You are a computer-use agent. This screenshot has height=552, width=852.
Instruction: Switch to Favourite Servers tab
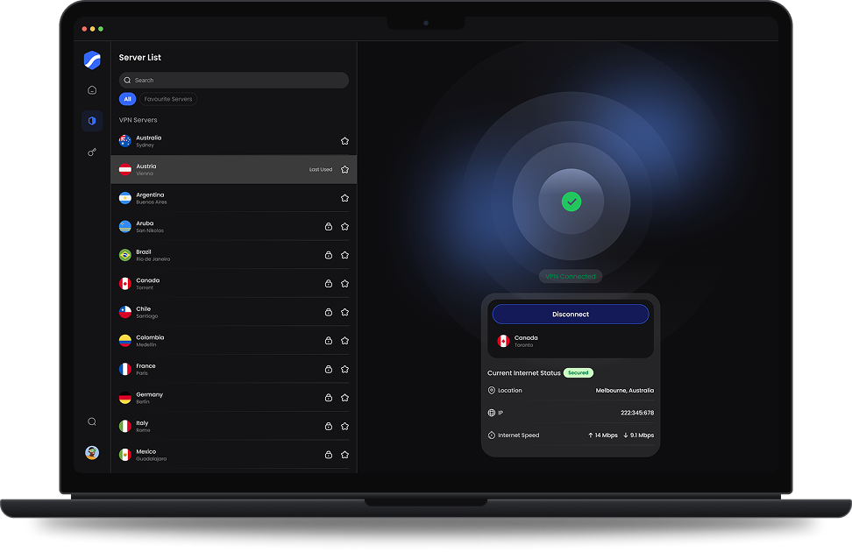(168, 99)
